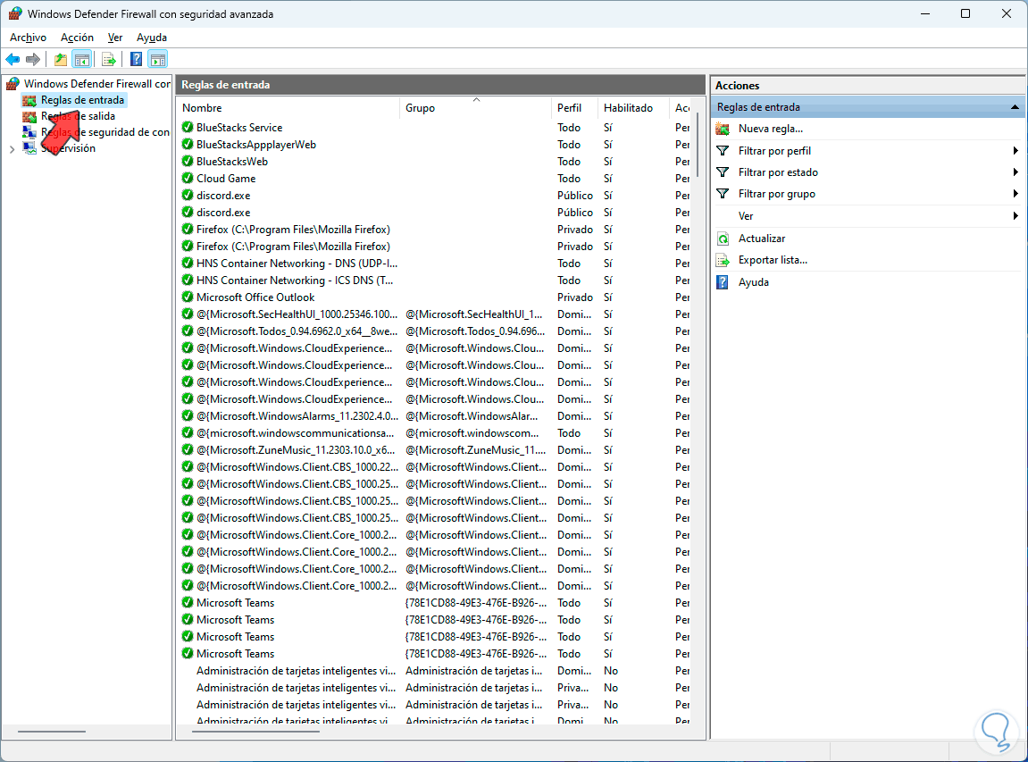
Task: Click the Reglas de salida tree icon
Action: click(29, 116)
